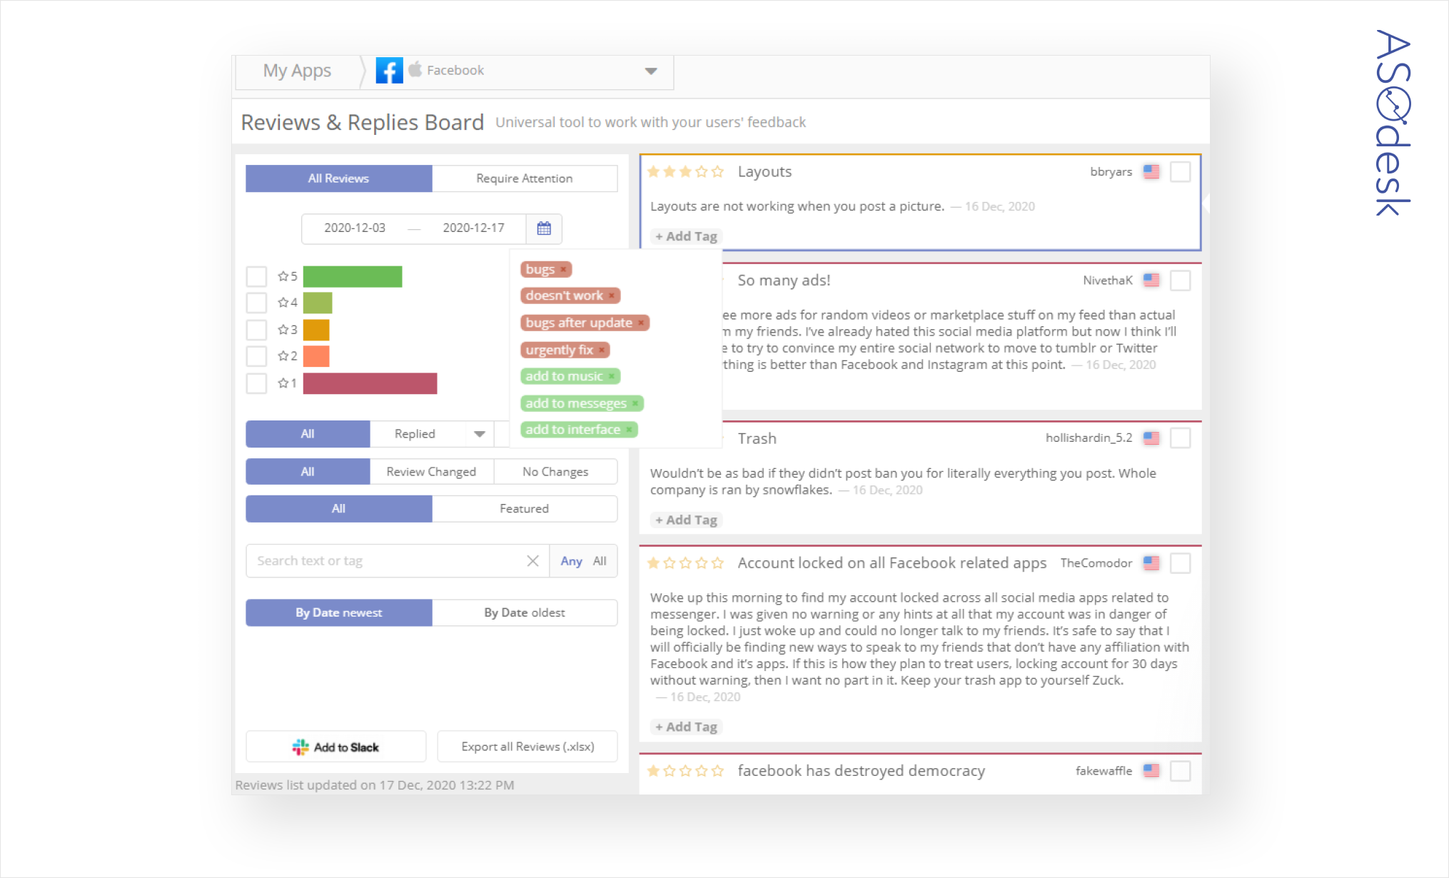
Task: Select the checkbox on the Layouts review
Action: tap(1181, 171)
